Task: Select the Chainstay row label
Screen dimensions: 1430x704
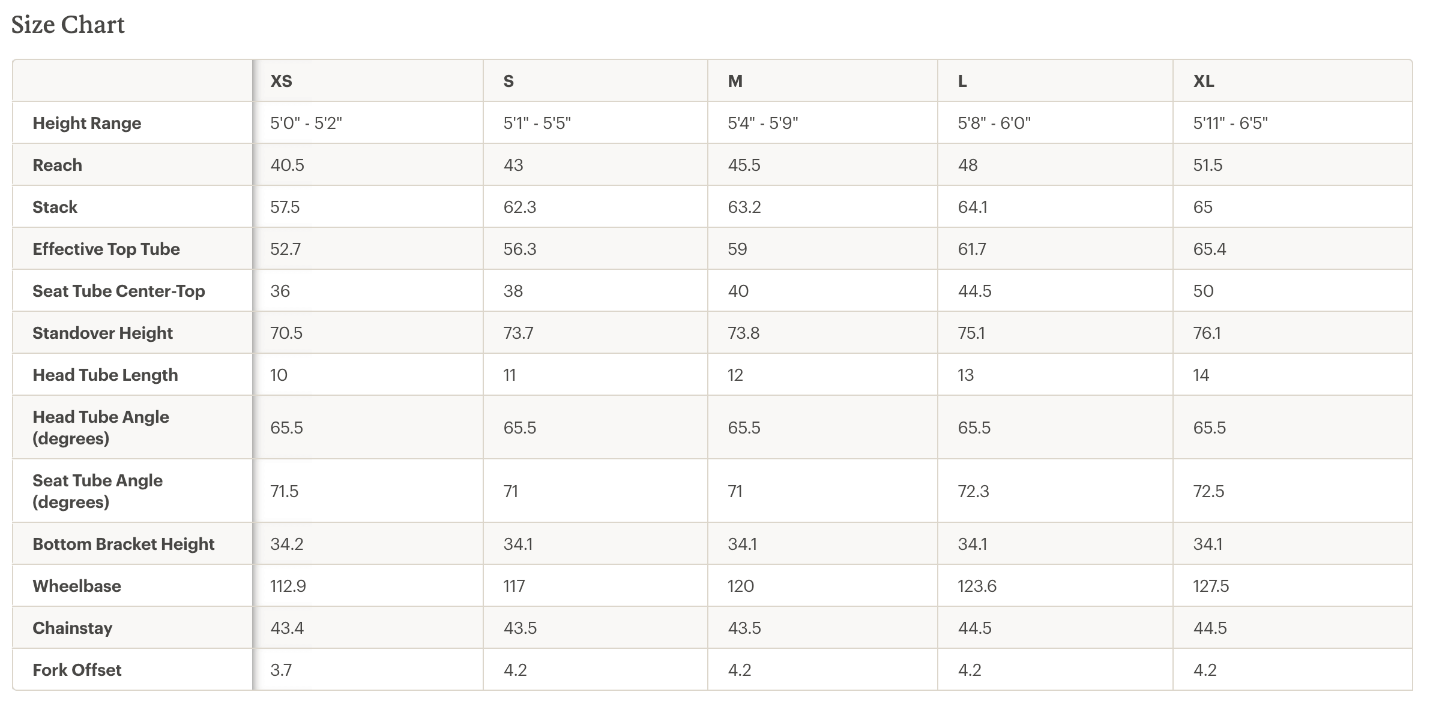Action: coord(73,628)
